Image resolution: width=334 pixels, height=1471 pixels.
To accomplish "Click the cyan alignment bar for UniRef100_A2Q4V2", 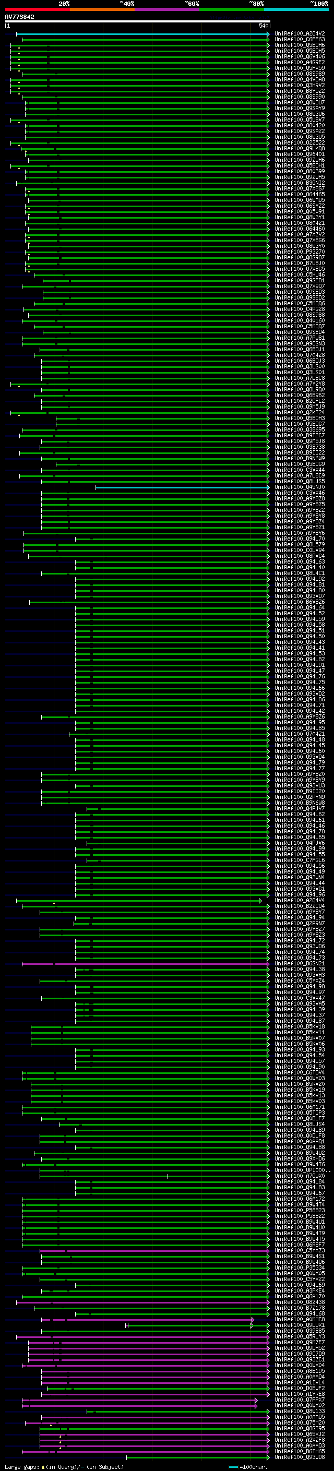I will (143, 34).
